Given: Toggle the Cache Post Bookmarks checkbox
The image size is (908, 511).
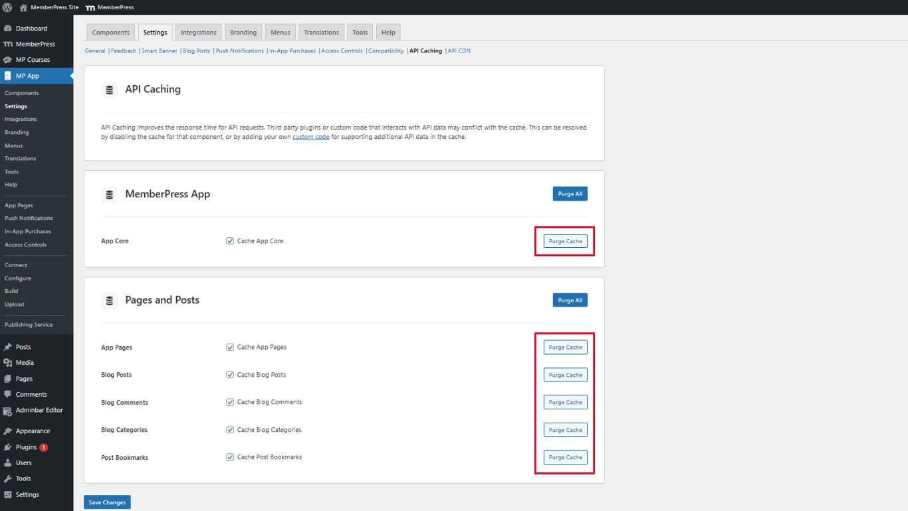Looking at the screenshot, I should pyautogui.click(x=229, y=457).
